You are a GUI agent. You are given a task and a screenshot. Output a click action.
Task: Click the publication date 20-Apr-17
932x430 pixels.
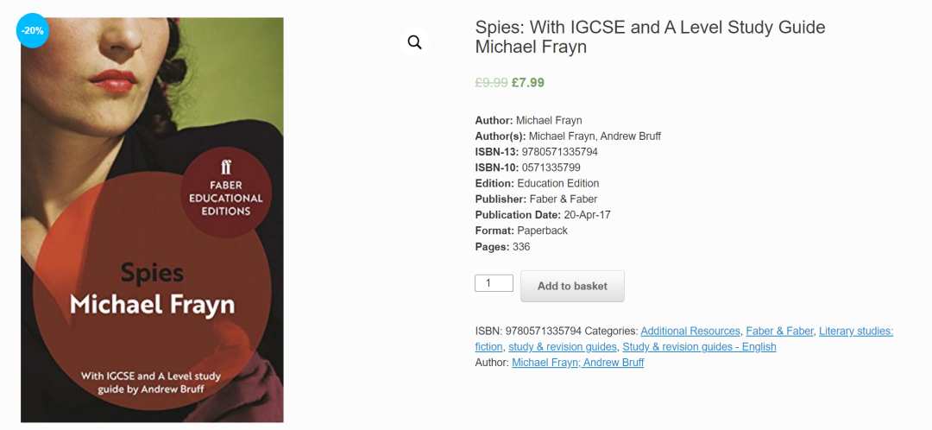(x=587, y=215)
